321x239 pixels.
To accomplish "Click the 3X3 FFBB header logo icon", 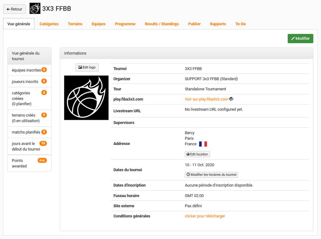I will click(35, 8).
